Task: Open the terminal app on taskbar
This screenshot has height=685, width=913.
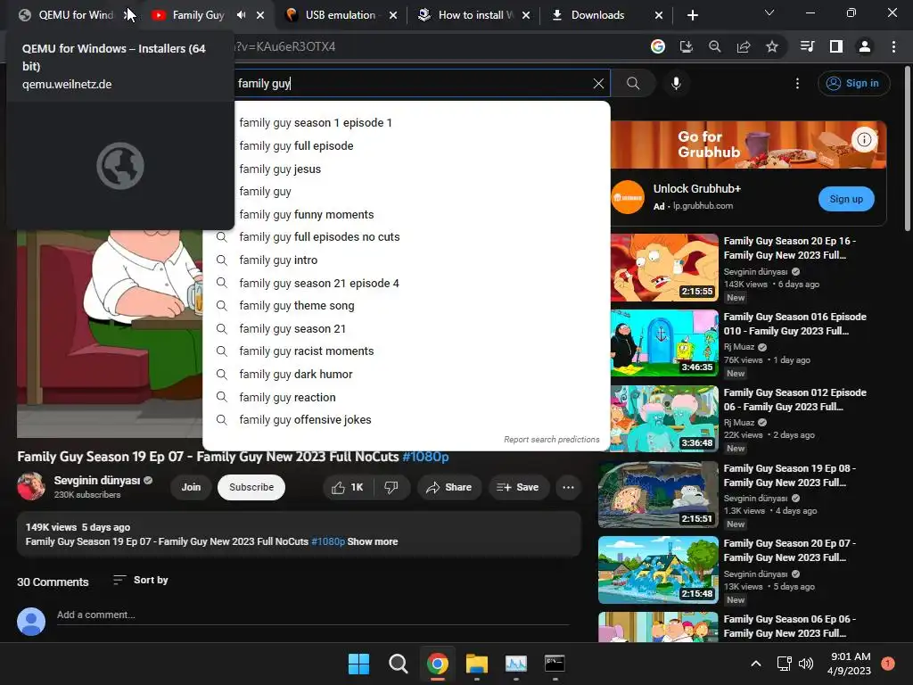Action: coord(555,664)
